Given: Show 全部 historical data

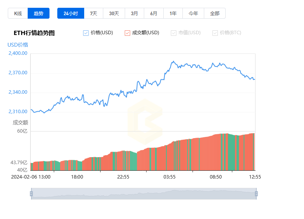Looking at the screenshot, I should click(215, 13).
